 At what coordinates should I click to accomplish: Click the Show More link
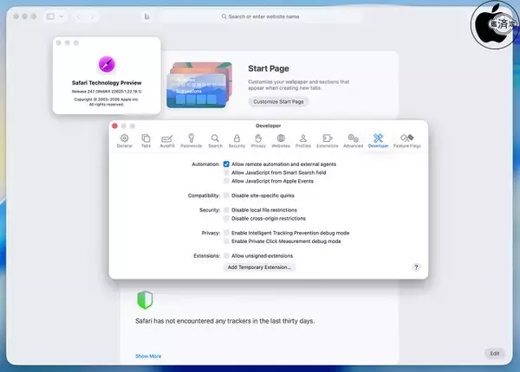coord(148,356)
